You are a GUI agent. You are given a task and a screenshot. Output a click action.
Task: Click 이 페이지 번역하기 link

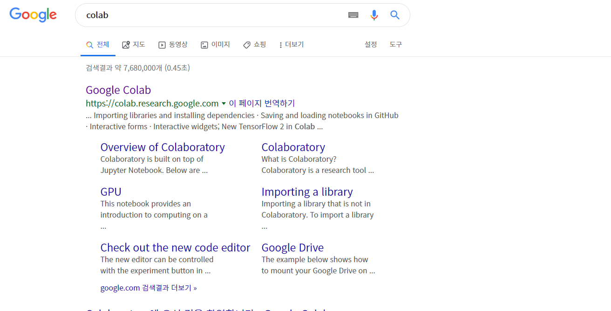pyautogui.click(x=262, y=103)
